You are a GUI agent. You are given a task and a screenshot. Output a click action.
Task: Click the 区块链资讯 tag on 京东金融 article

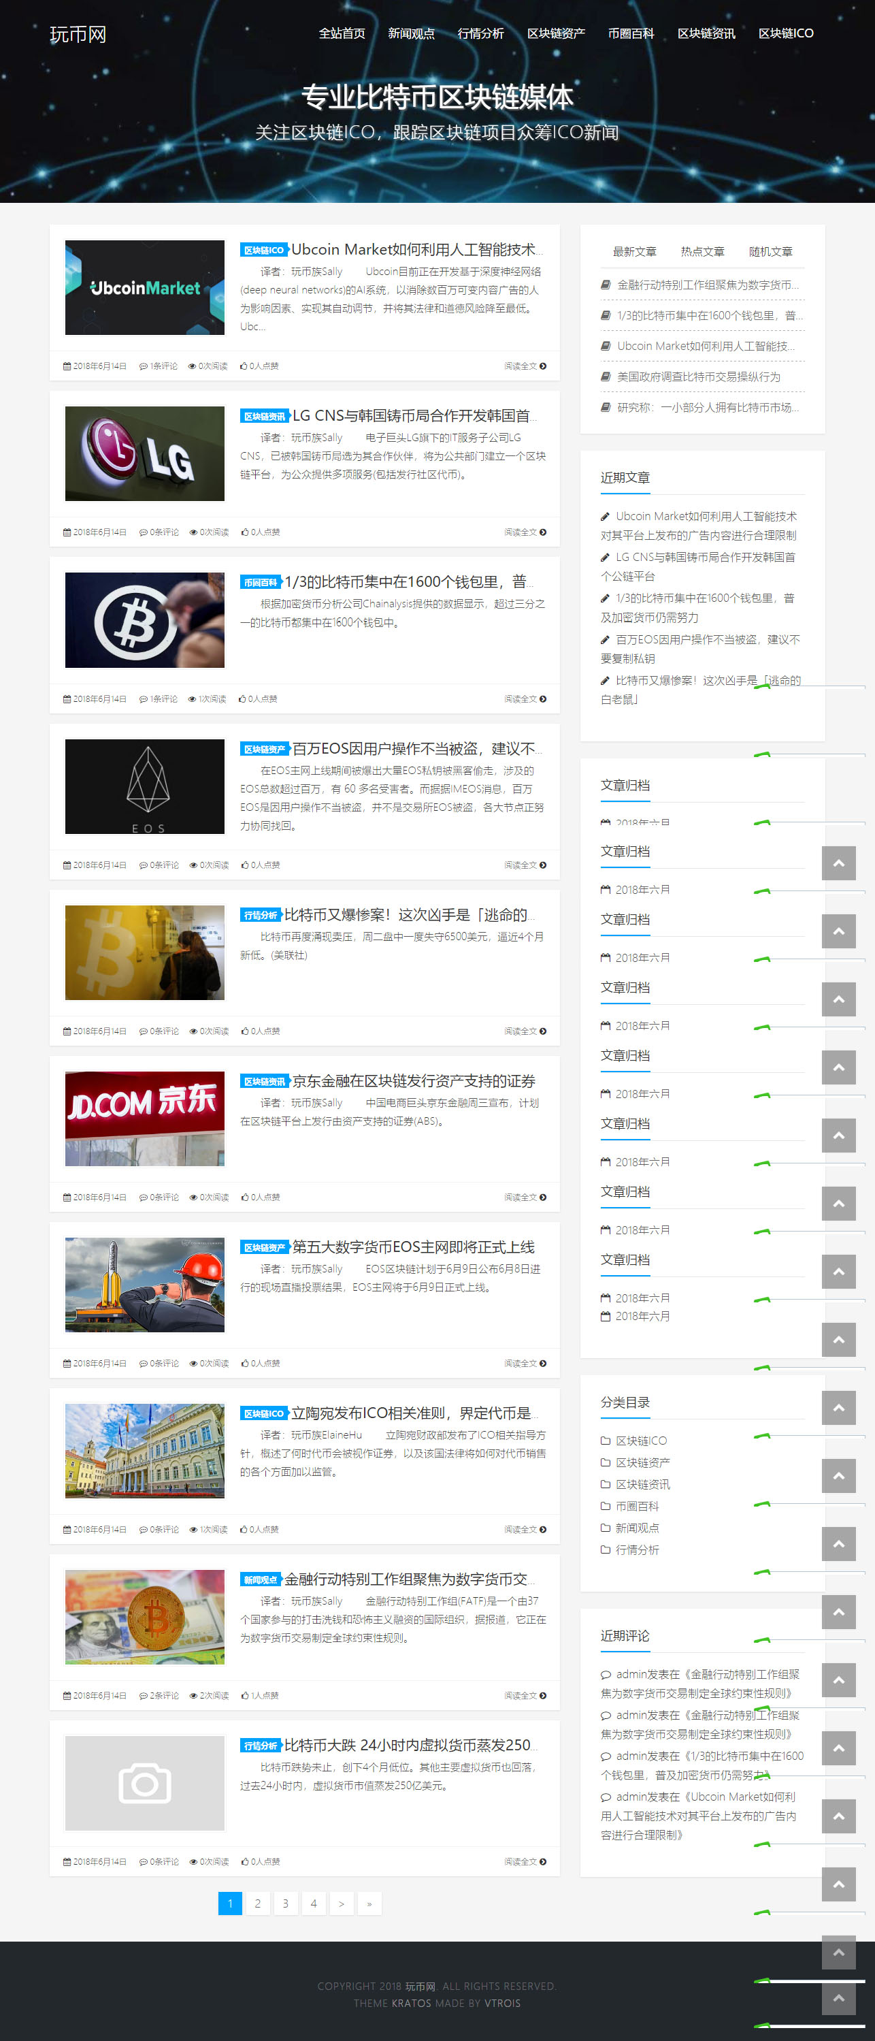tap(265, 1082)
